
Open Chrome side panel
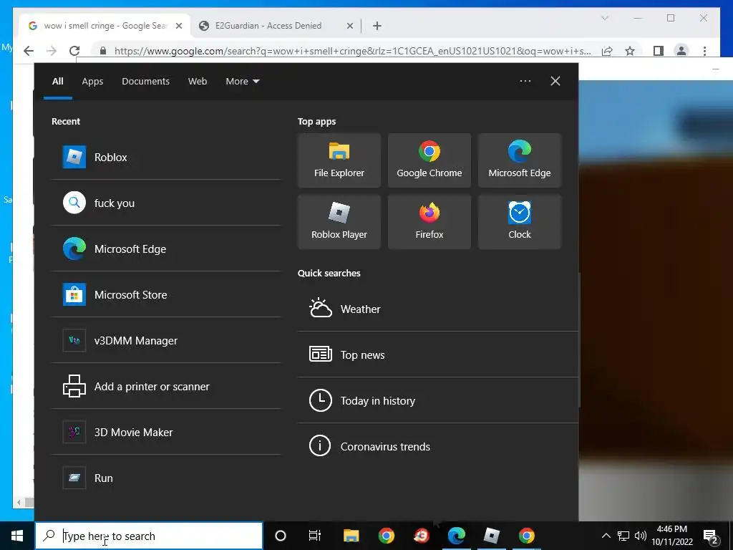(659, 51)
